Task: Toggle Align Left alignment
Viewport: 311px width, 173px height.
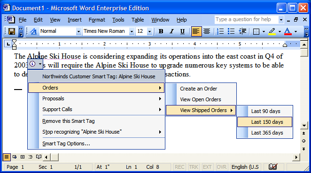Action: pos(196,31)
